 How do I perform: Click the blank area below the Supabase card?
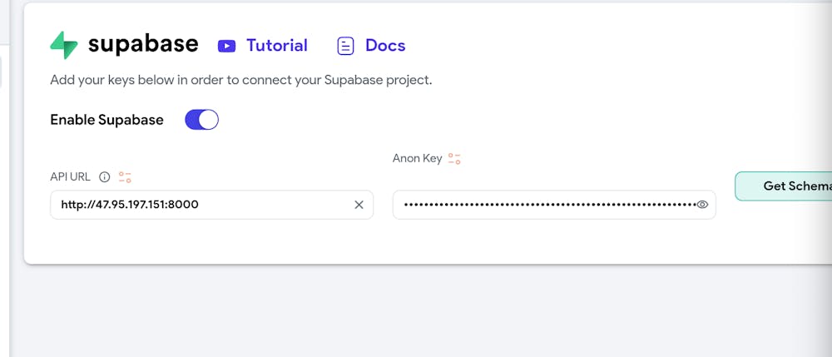(414, 313)
